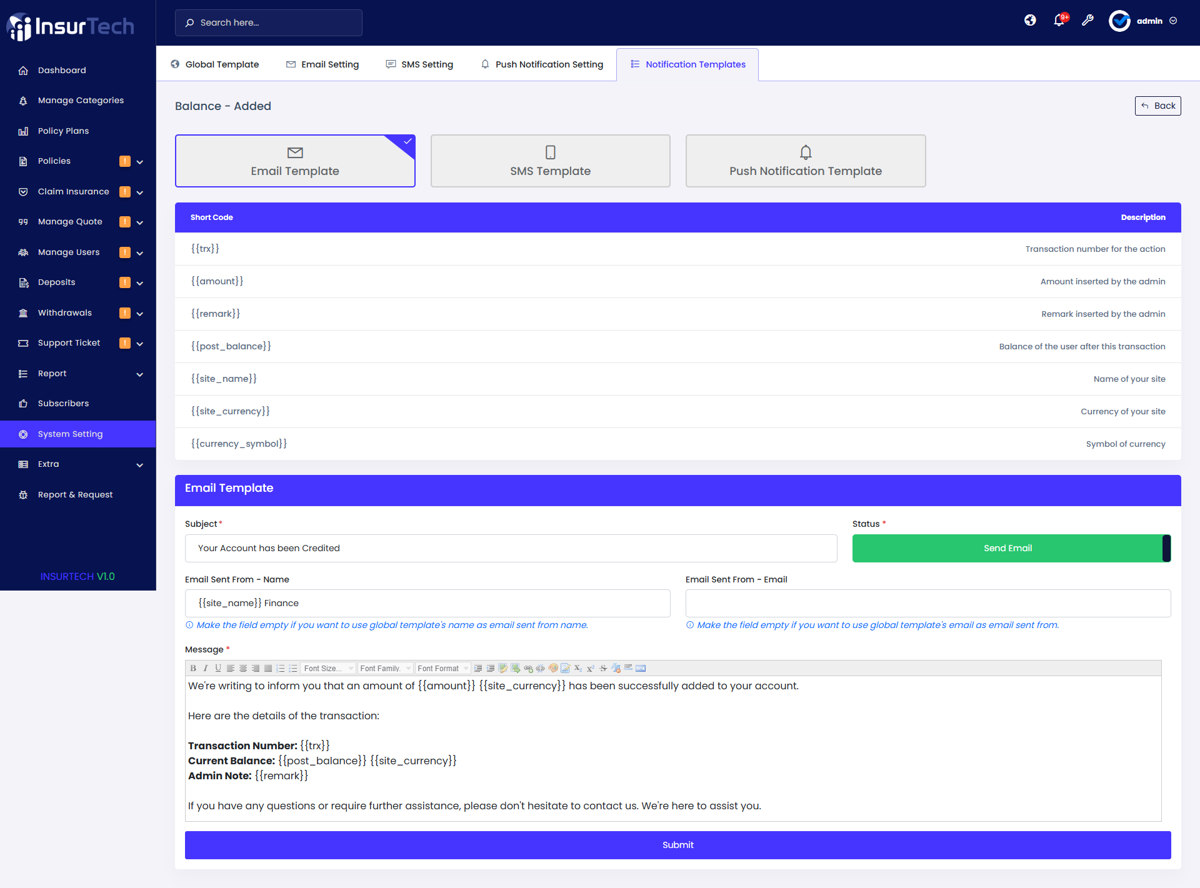Click the Submit button

pos(677,845)
